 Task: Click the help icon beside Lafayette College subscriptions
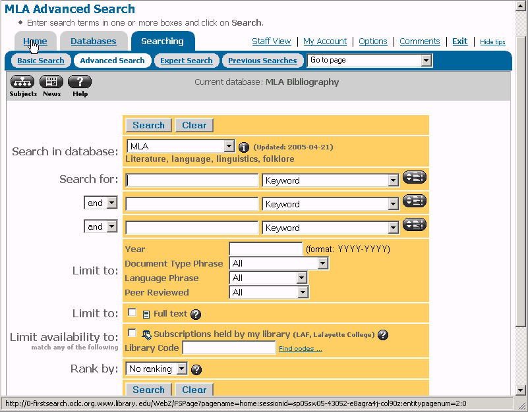(383, 335)
